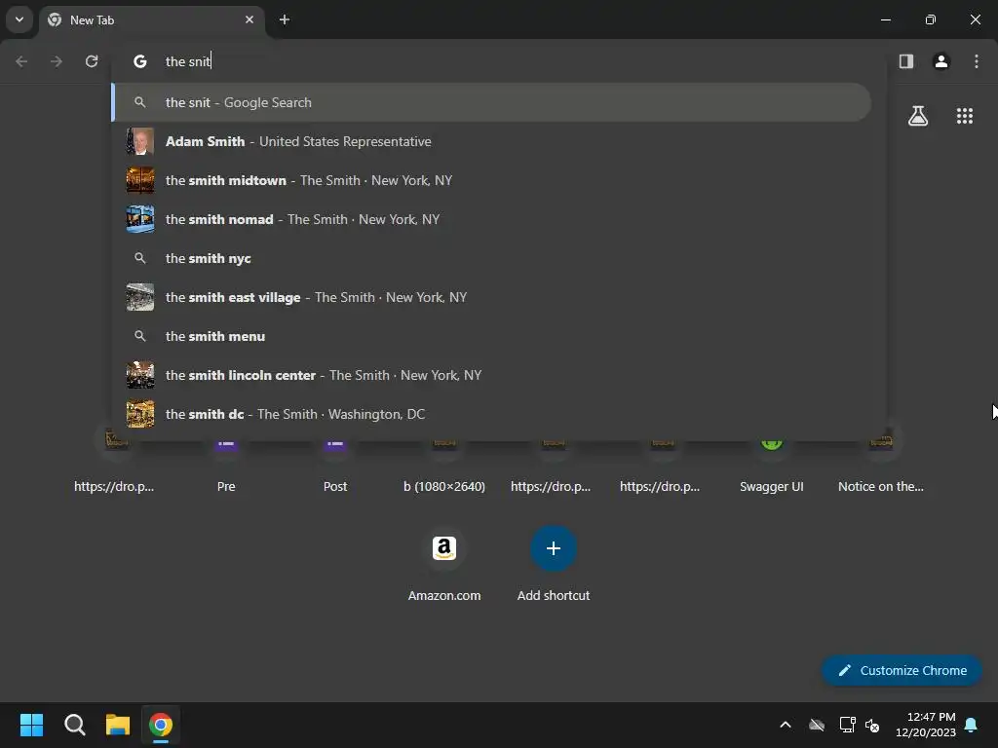Viewport: 998px width, 748px height.
Task: Click the OneDrive cloud tray icon
Action: click(817, 725)
